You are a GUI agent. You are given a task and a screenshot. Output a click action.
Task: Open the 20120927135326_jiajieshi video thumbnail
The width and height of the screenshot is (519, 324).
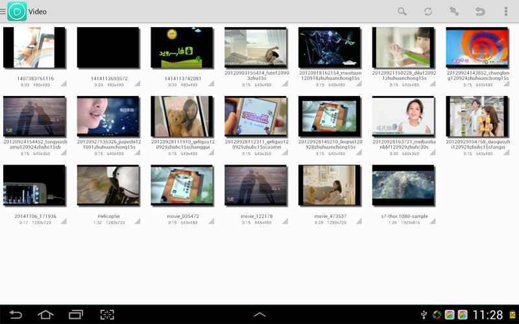(108, 117)
